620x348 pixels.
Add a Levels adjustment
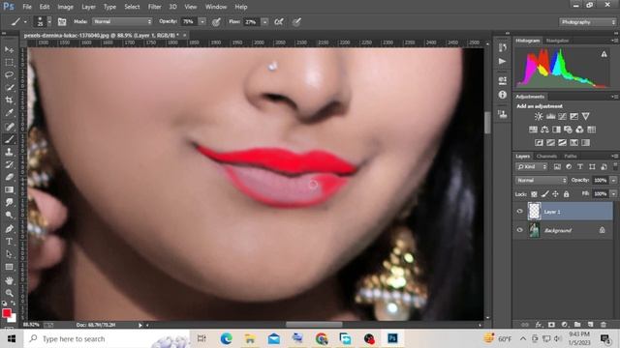click(x=550, y=116)
